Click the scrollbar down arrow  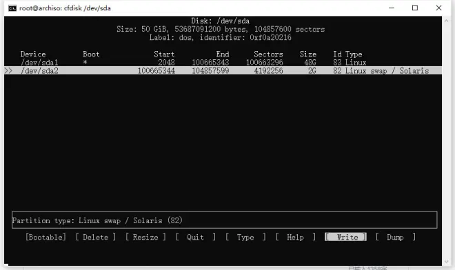446,262
